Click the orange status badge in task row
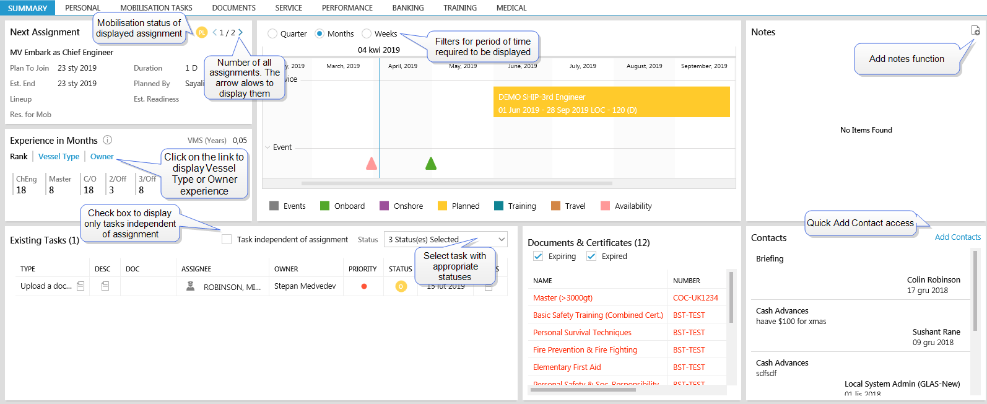The image size is (987, 404). coord(401,286)
